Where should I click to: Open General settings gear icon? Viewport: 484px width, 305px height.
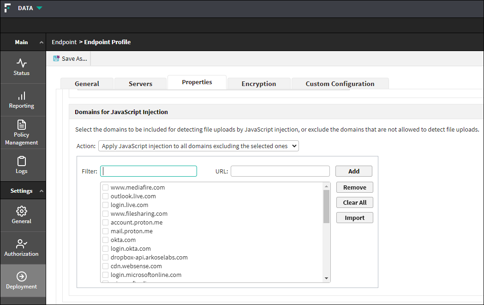pos(22,211)
